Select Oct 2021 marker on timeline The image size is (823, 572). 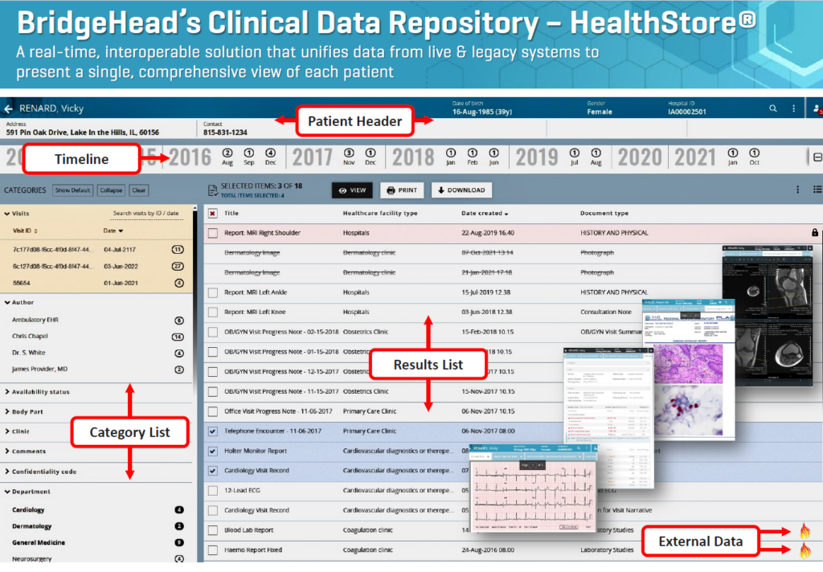click(754, 157)
